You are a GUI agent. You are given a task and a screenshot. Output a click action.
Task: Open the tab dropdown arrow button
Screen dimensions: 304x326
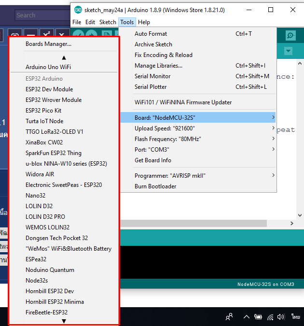coord(288,51)
